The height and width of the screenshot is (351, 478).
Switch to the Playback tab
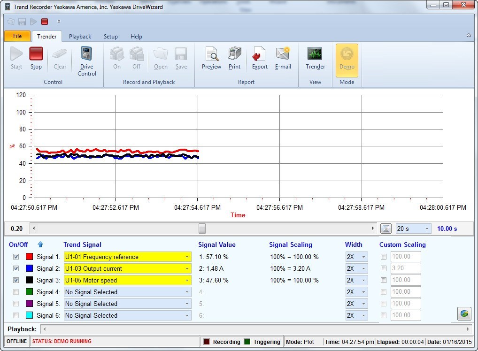click(80, 37)
